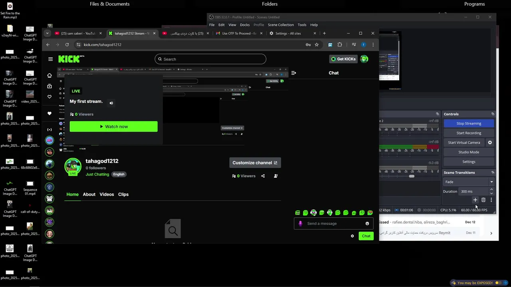Open Virtual Camera settings gear in OBS
This screenshot has width=511, height=287.
pyautogui.click(x=490, y=142)
